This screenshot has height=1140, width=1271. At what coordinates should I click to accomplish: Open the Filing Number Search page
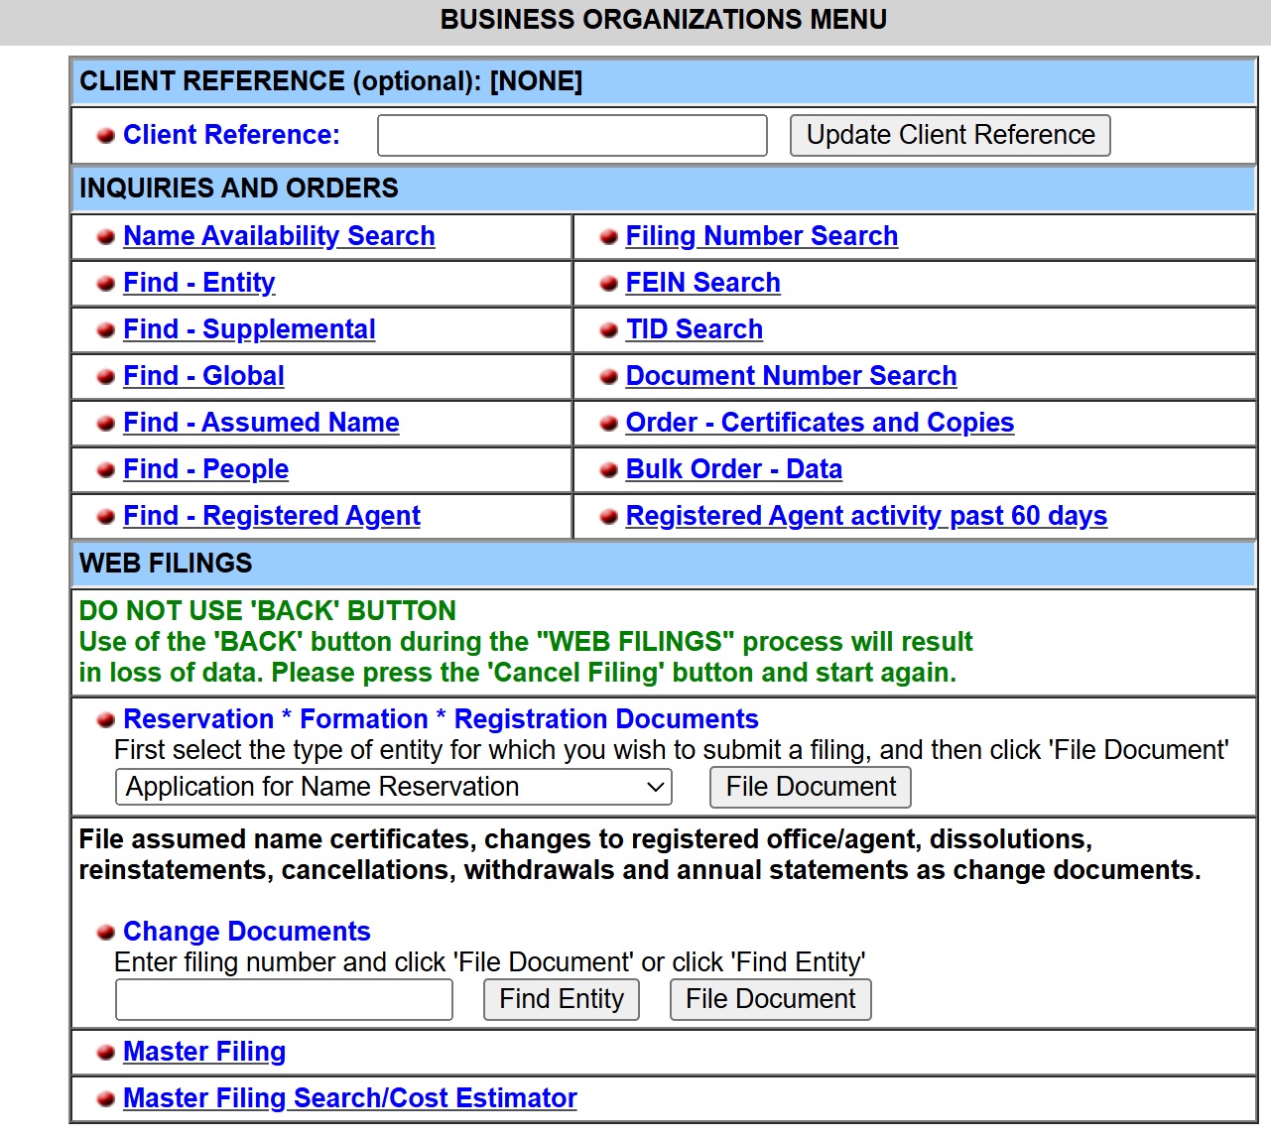click(761, 236)
